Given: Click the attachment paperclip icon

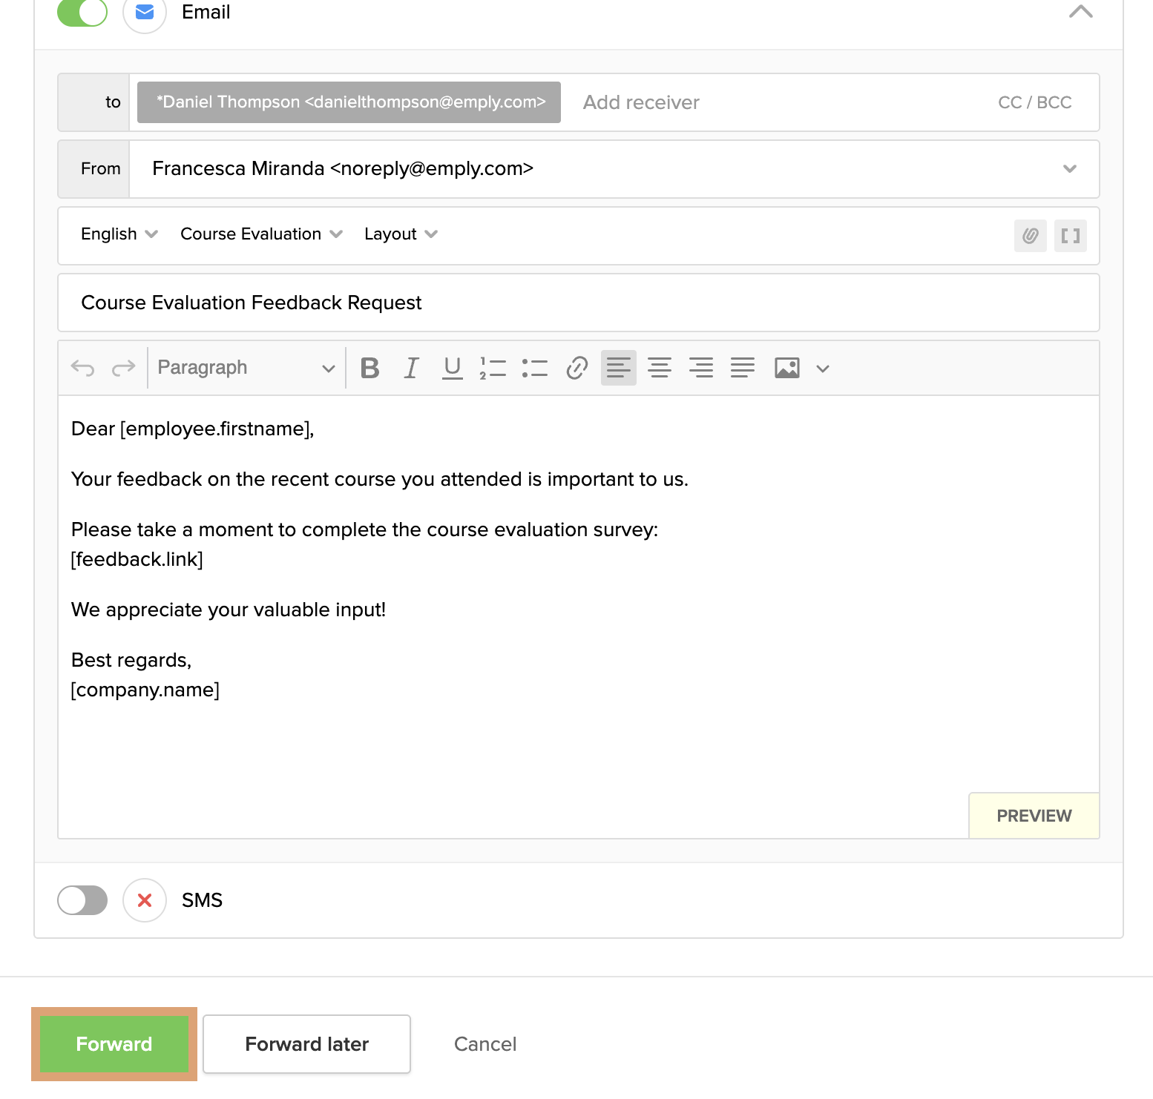Looking at the screenshot, I should coord(1030,236).
